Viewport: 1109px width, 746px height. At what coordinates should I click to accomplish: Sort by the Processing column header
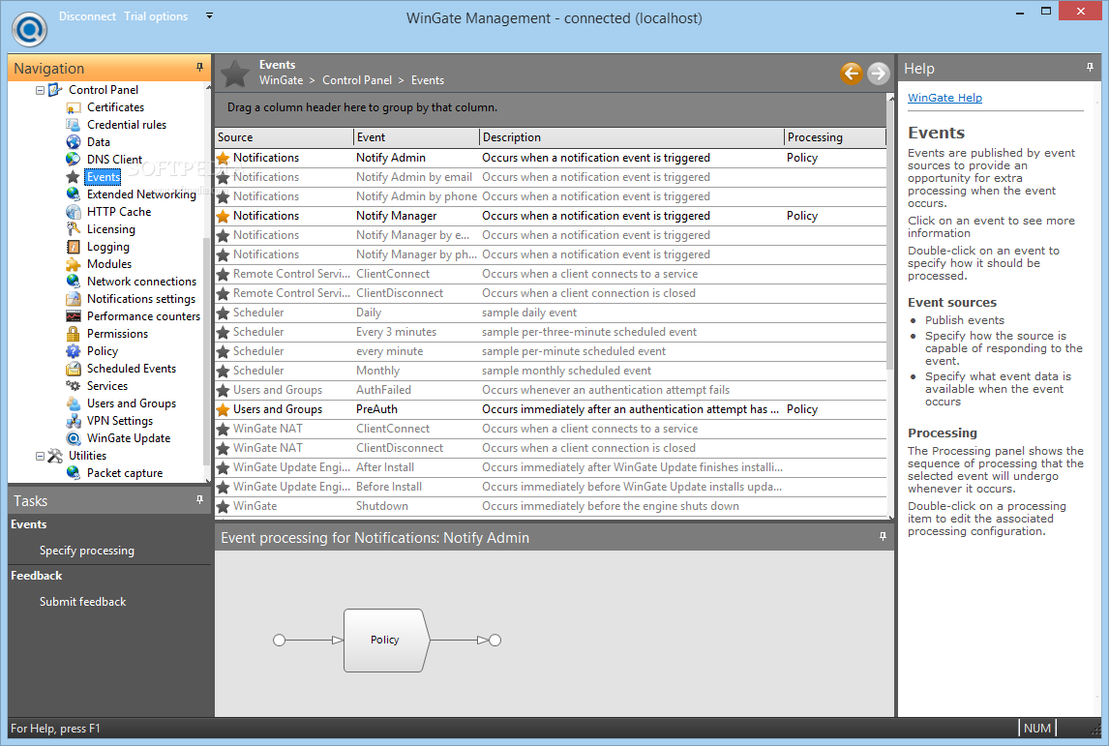pos(834,137)
